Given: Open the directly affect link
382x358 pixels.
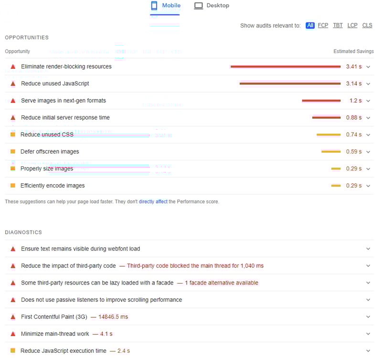Looking at the screenshot, I should click(x=153, y=201).
